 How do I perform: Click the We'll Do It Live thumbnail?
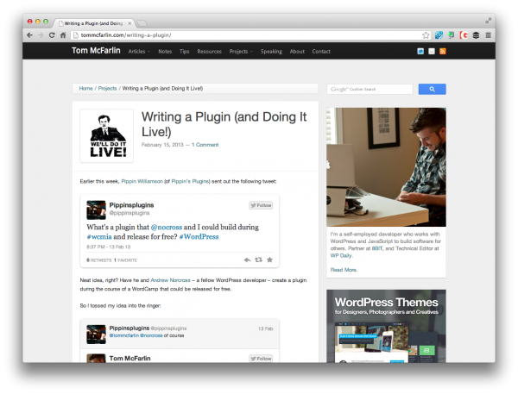(x=107, y=136)
